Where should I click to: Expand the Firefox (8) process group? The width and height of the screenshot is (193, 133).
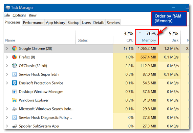(7, 57)
